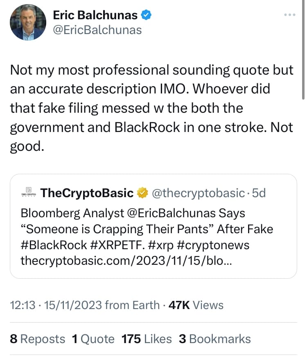This screenshot has height=357, width=307.
Task: Click the blue verified badge beside Eric Balchunas
Action: coord(147,16)
